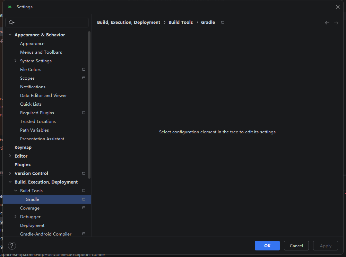346x257 pixels.
Task: Expand the Editor section
Action: coord(10,156)
